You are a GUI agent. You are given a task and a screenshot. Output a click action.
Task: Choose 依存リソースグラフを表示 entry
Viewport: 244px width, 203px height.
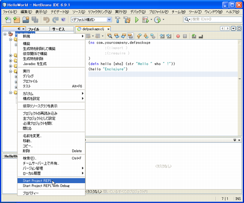coord(52,106)
